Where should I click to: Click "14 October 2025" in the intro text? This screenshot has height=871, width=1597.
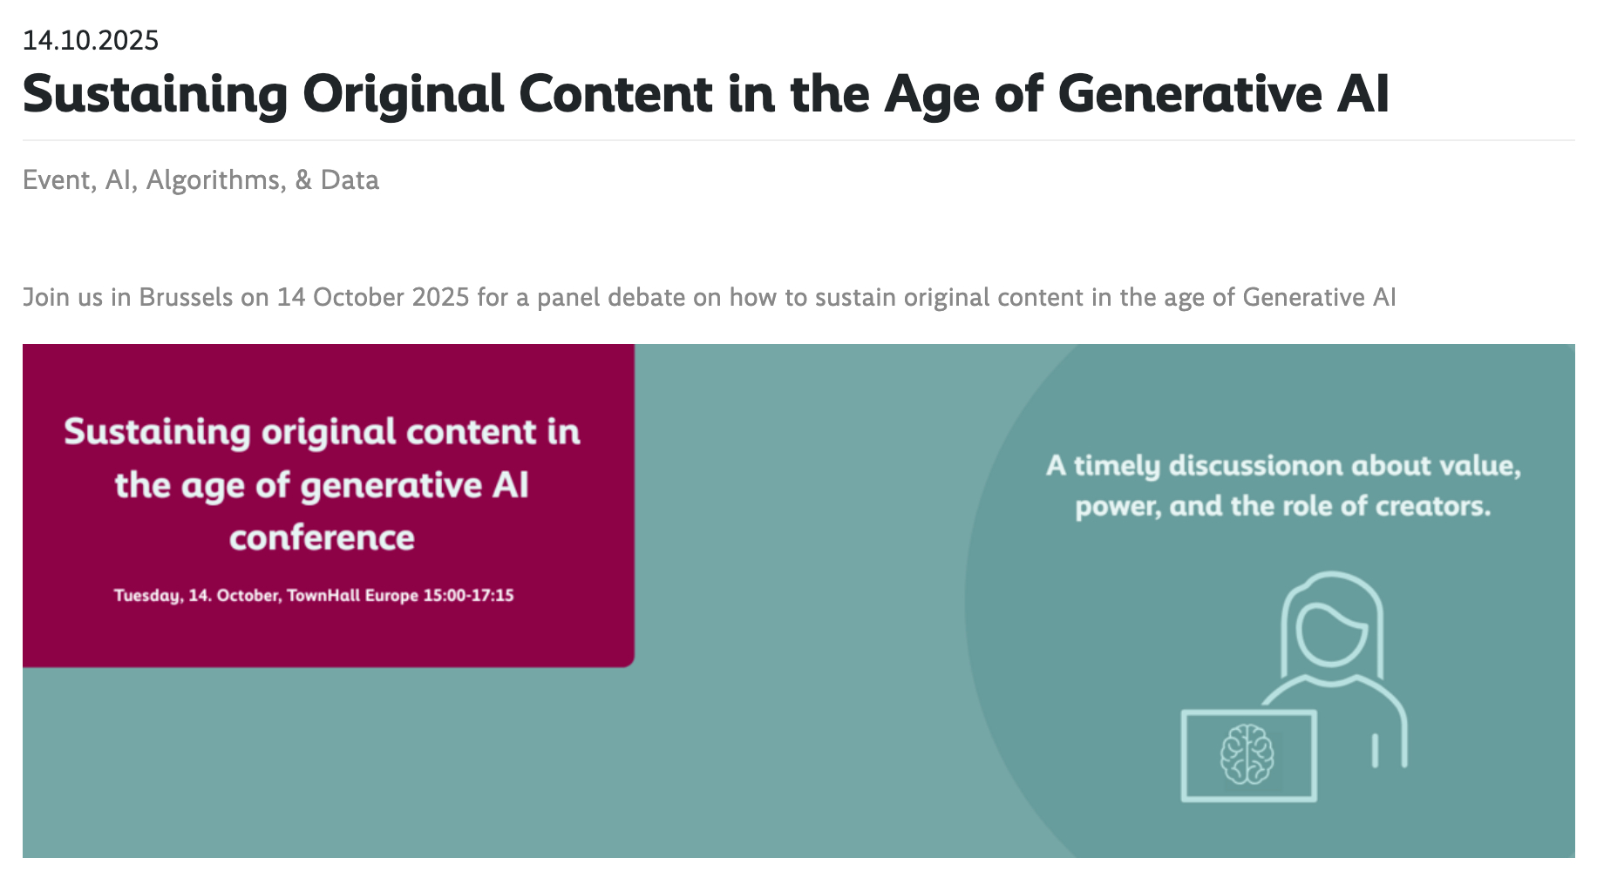373,298
